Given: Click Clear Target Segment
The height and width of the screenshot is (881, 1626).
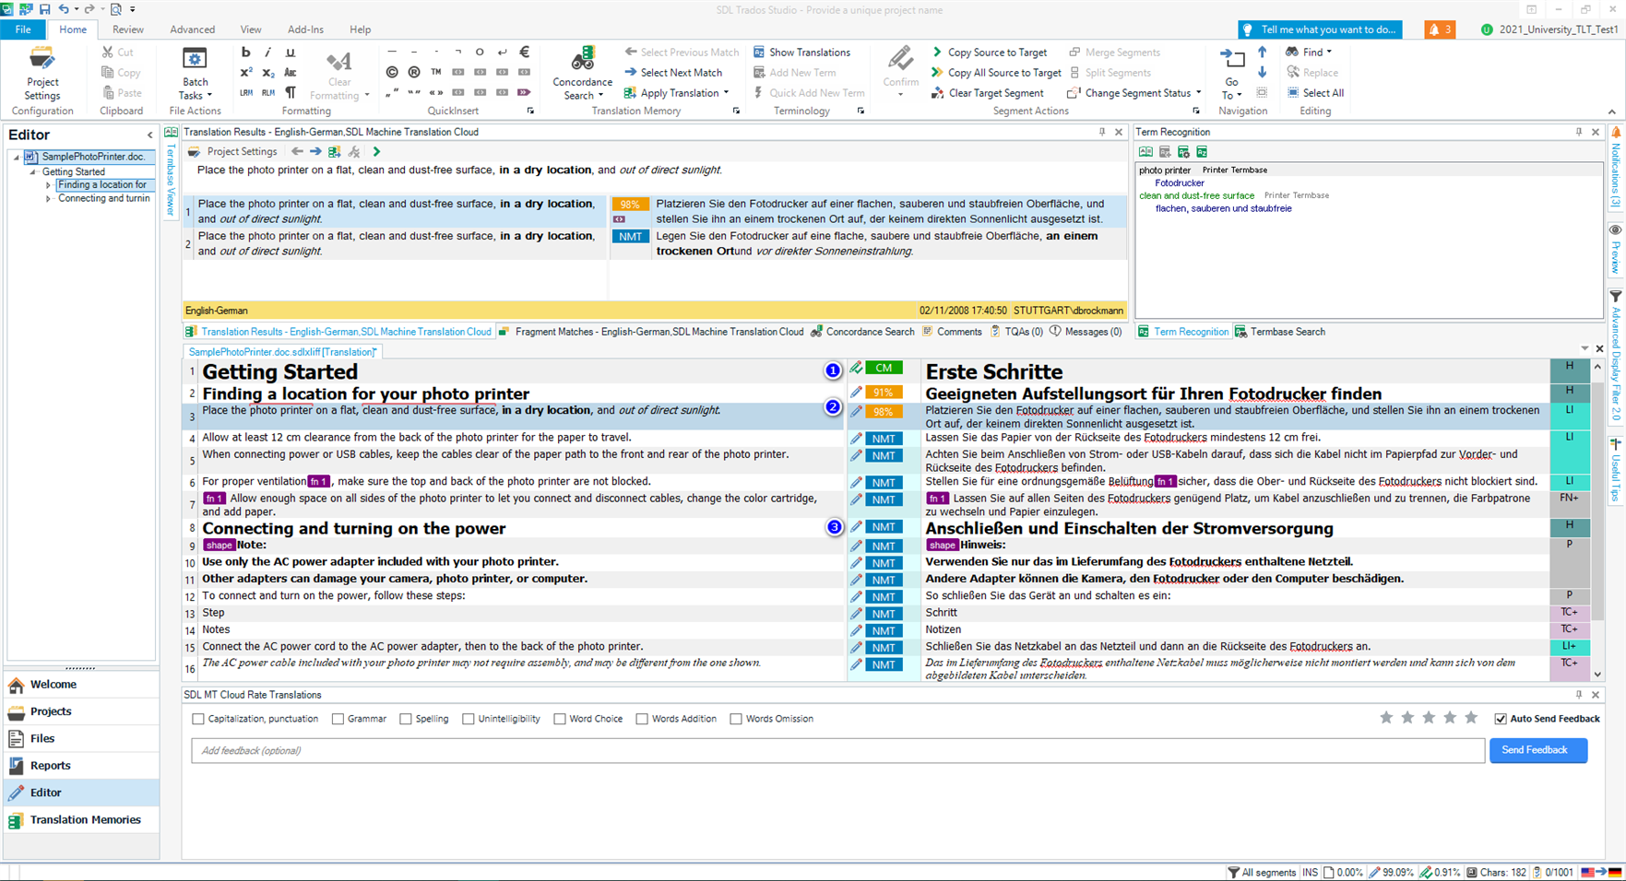Looking at the screenshot, I should click(x=987, y=93).
